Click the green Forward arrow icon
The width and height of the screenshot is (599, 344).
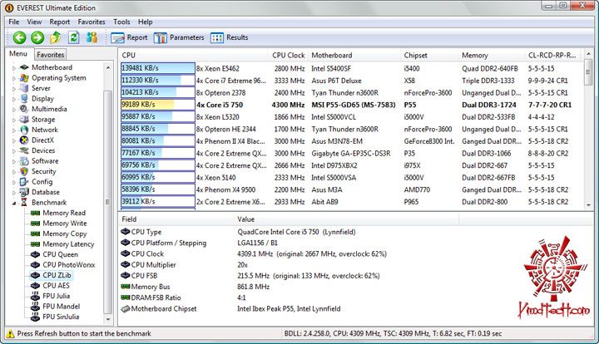pyautogui.click(x=37, y=37)
